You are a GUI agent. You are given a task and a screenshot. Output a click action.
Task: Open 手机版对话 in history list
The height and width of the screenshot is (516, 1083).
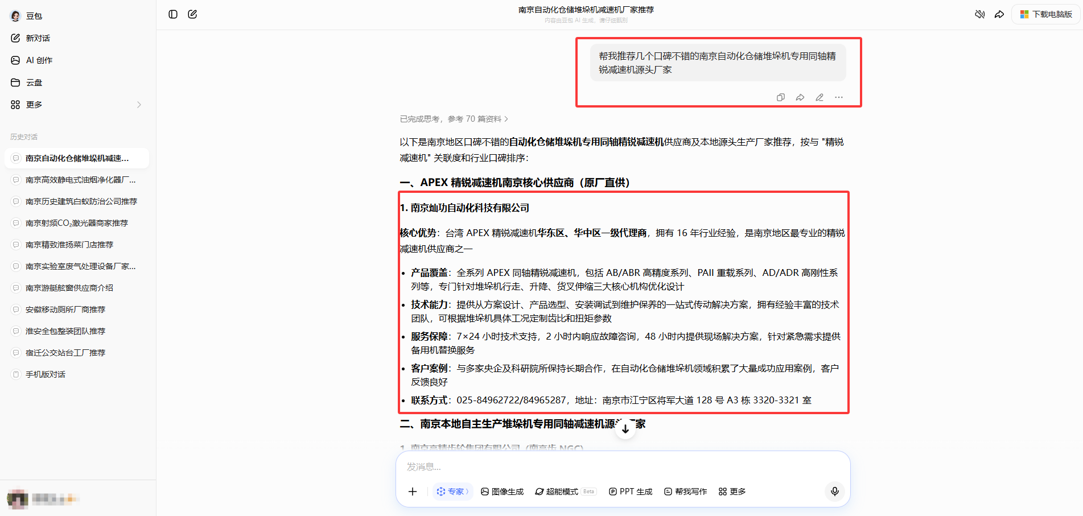coord(77,374)
